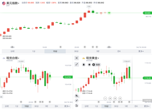Select the pencil drawing tool

coord(77,100)
